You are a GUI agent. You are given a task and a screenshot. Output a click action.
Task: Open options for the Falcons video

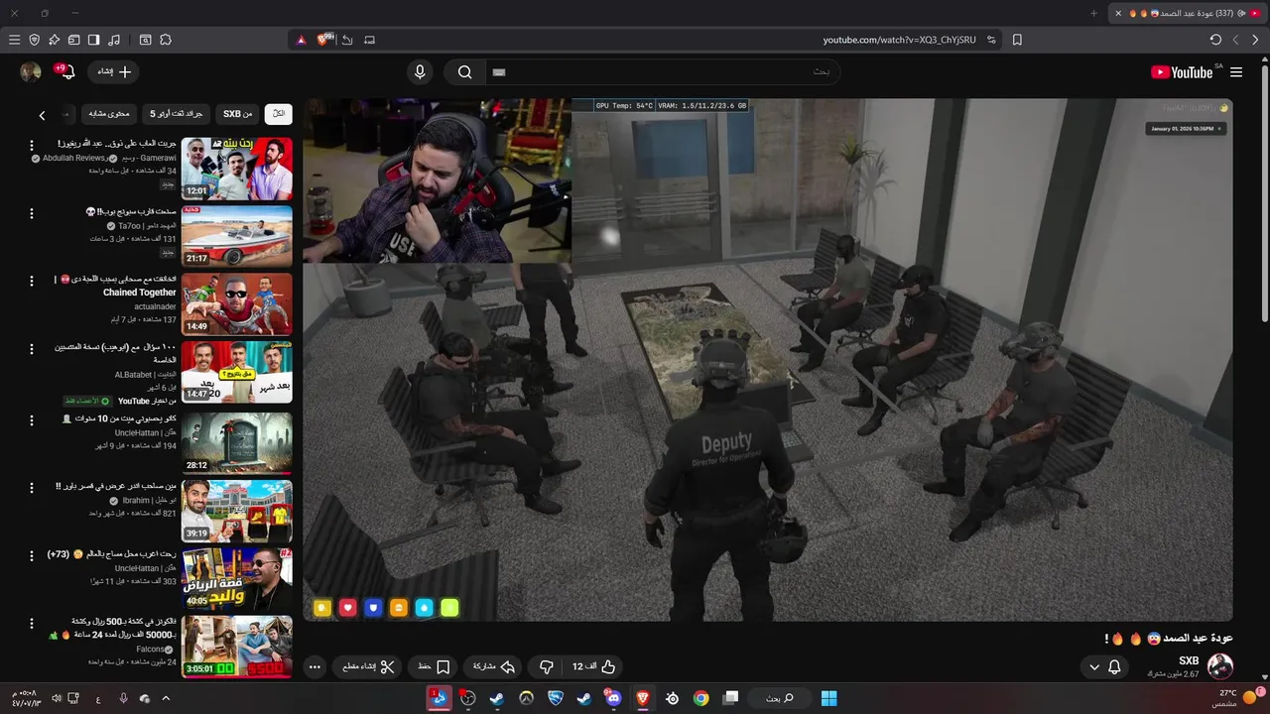[x=31, y=623]
